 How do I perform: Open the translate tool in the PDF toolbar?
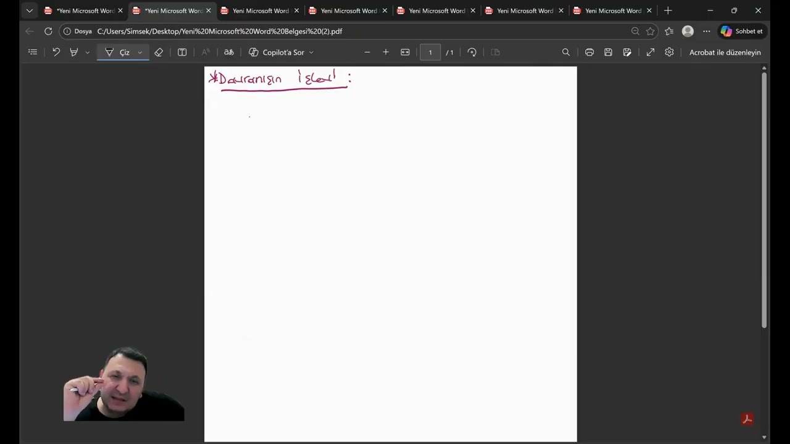[x=229, y=52]
